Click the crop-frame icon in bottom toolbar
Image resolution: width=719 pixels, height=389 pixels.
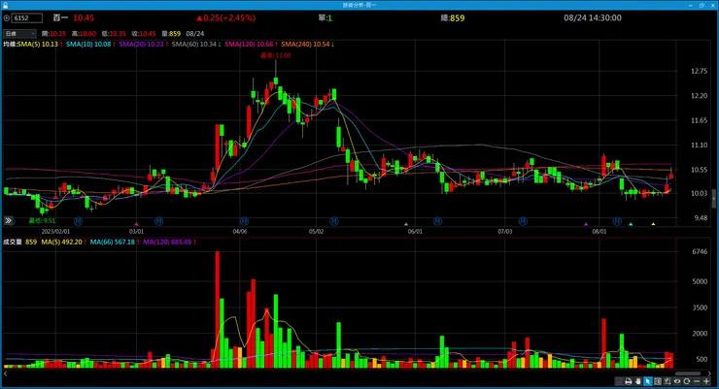tap(658, 381)
